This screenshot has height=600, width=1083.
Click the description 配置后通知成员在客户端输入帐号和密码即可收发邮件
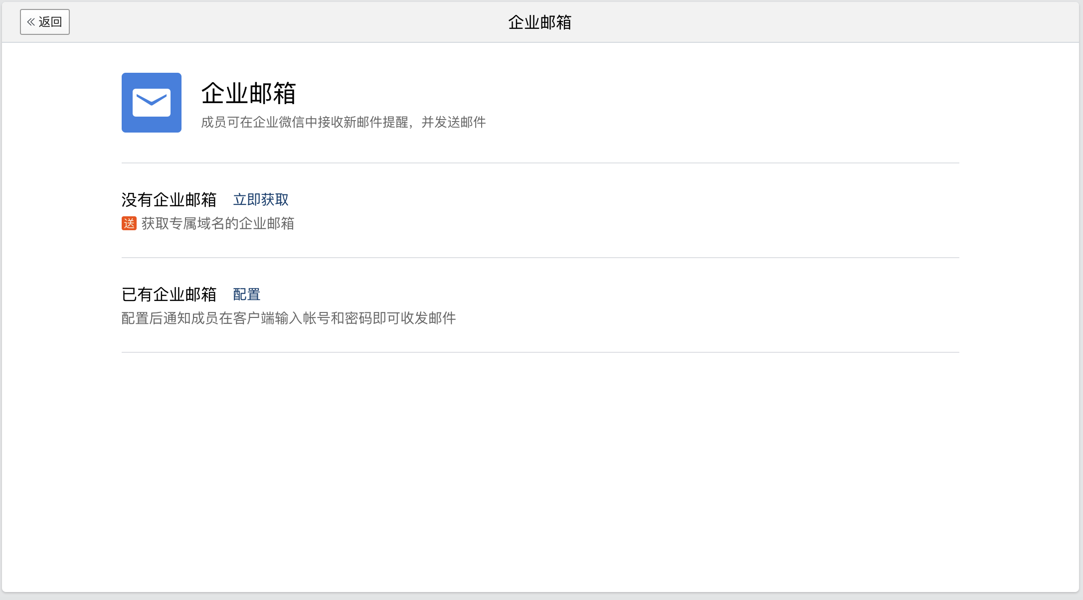tap(289, 318)
